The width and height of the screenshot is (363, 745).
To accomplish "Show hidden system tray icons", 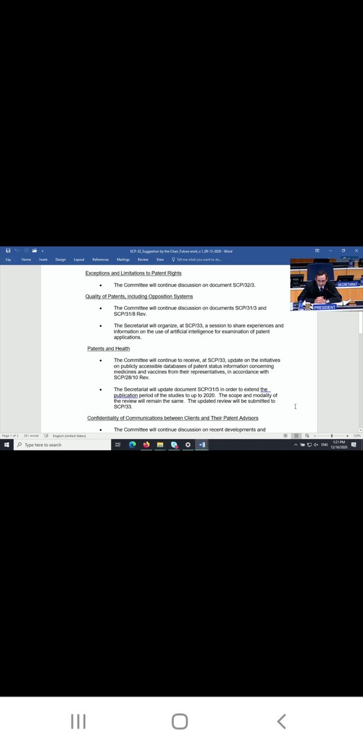I will (296, 445).
